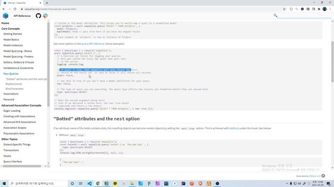Reload the page
Image resolution: width=334 pixels, height=187 pixels.
click(15, 9)
